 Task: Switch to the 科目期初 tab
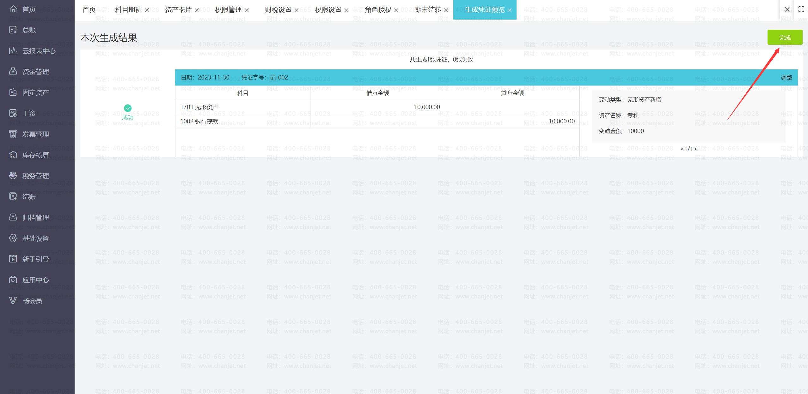click(x=128, y=10)
